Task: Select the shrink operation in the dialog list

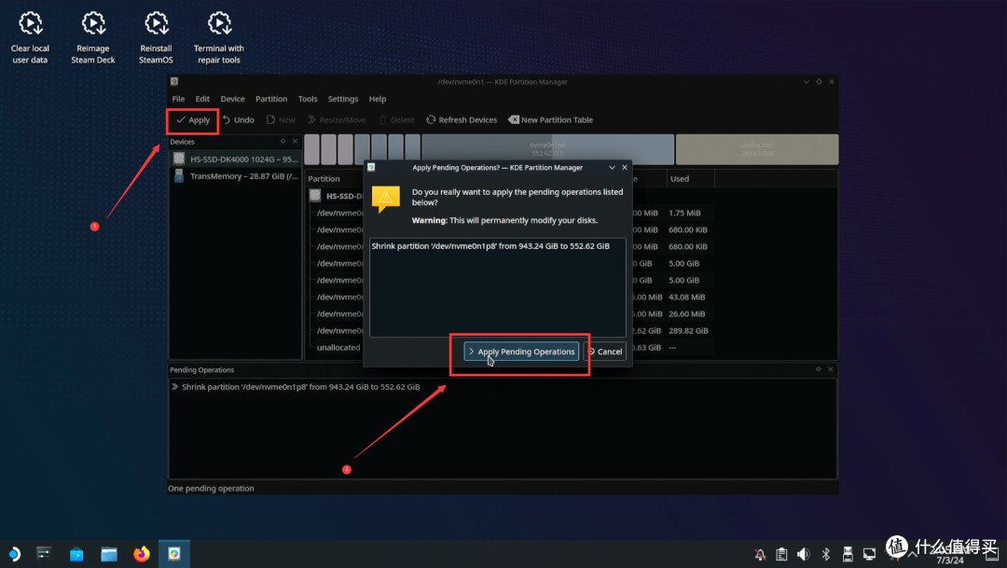Action: (490, 246)
